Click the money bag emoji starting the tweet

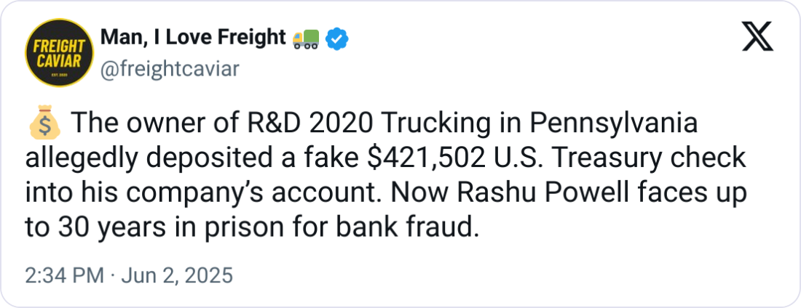[x=42, y=125]
